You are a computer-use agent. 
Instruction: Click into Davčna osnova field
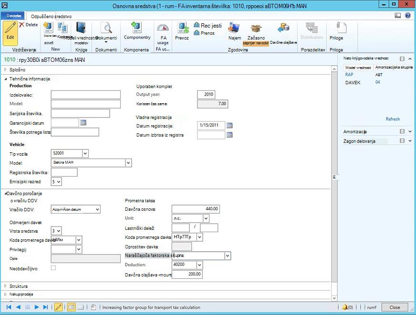(196, 209)
